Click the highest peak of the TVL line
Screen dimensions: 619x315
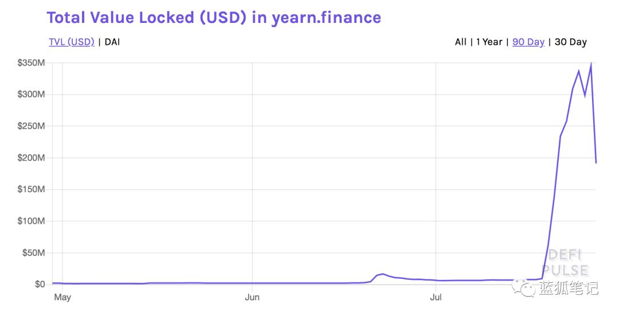[591, 63]
